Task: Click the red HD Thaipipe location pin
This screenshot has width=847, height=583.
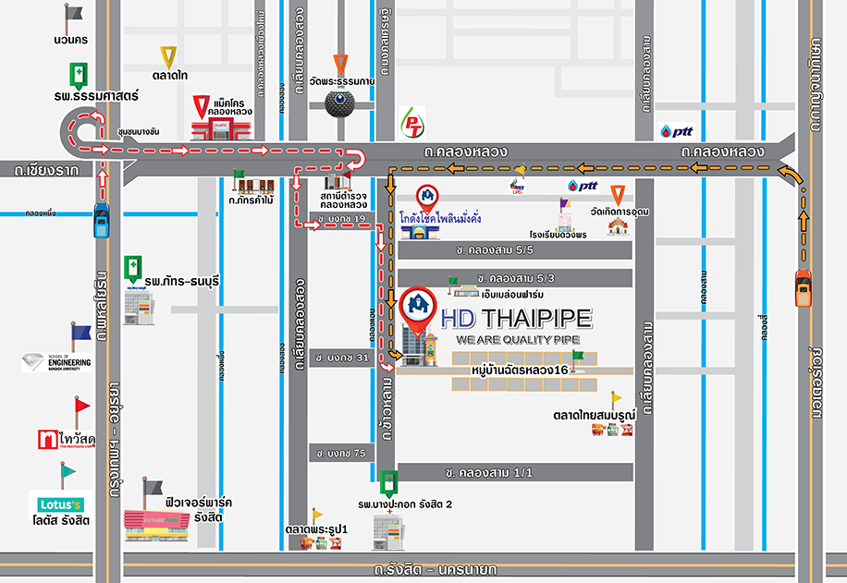Action: tap(418, 310)
